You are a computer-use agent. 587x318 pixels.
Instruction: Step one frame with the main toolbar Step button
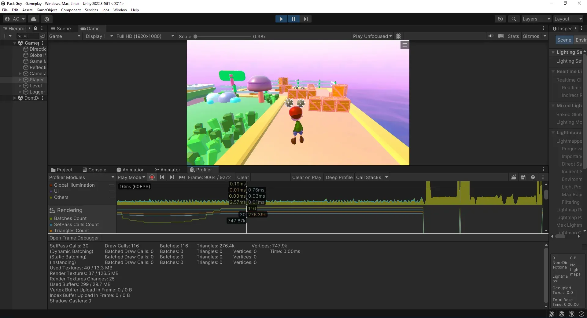click(305, 19)
